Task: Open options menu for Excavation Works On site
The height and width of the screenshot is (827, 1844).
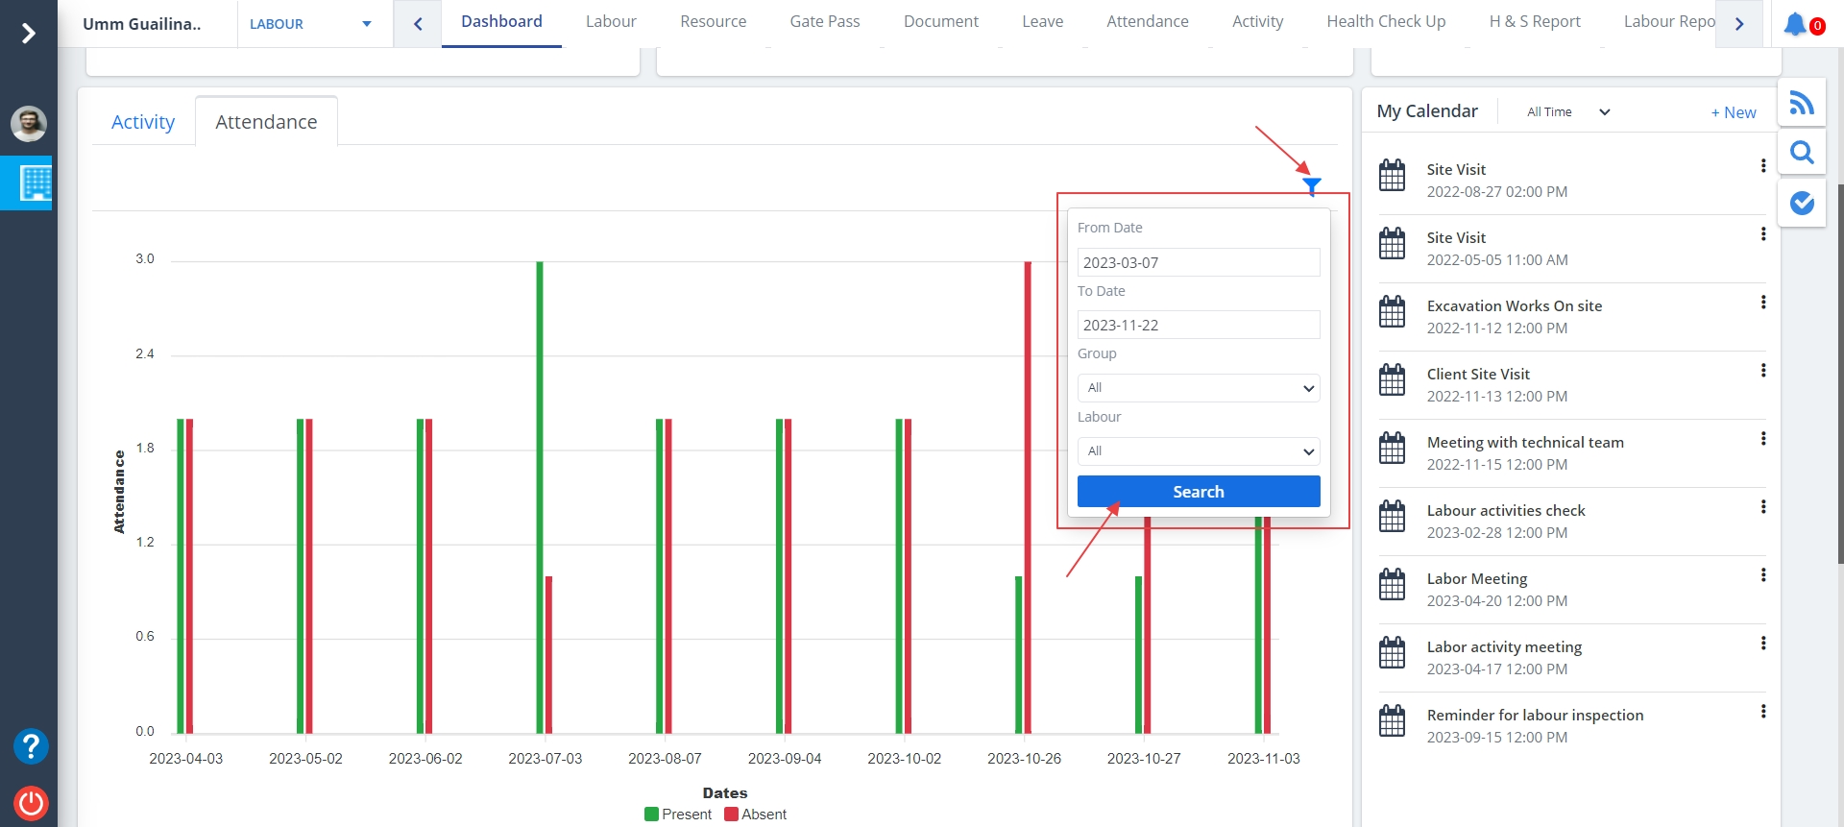Action: click(1762, 303)
